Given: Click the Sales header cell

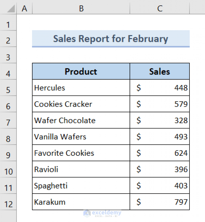Looking at the screenshot, I should point(160,71).
